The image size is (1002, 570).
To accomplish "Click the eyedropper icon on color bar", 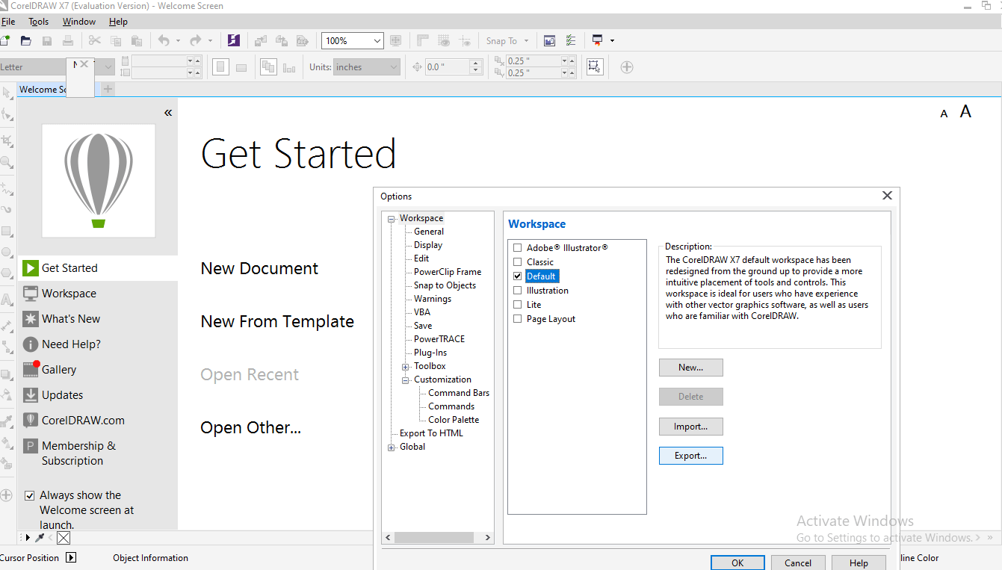I will click(40, 538).
